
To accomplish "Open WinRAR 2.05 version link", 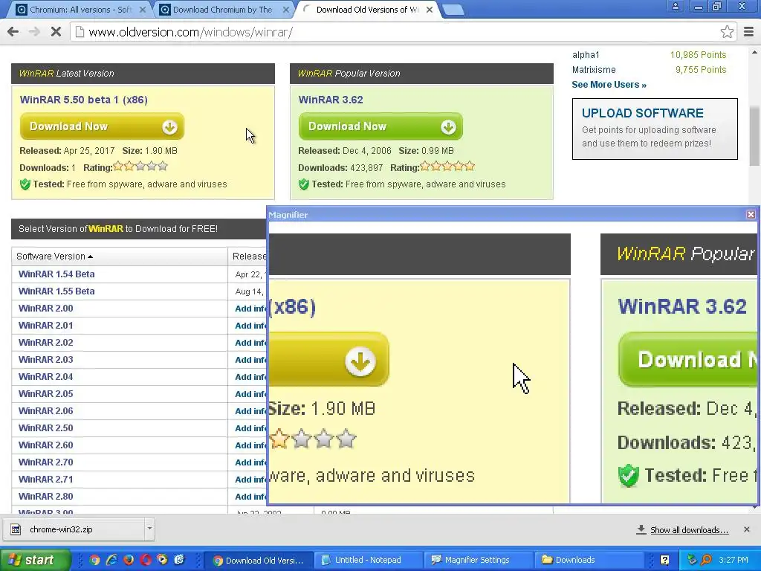I will (x=45, y=394).
